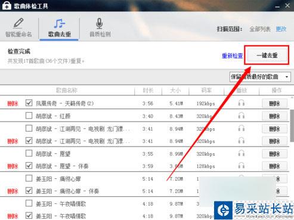
Task: Uncheck the 痛彻心扉 - 伴奏 checkbox
Action: [29, 191]
